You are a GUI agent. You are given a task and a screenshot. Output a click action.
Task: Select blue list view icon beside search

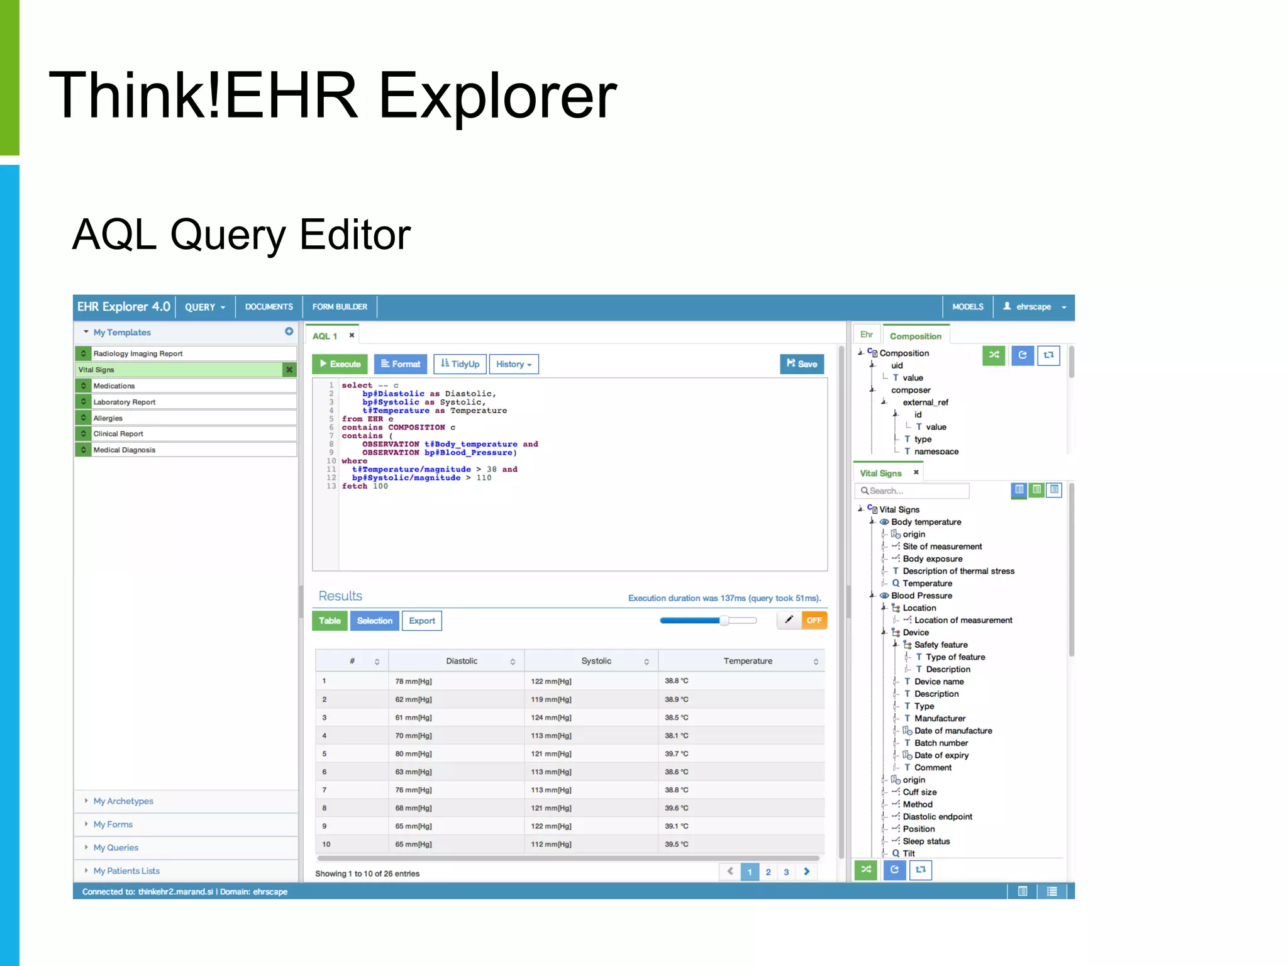coord(1019,490)
